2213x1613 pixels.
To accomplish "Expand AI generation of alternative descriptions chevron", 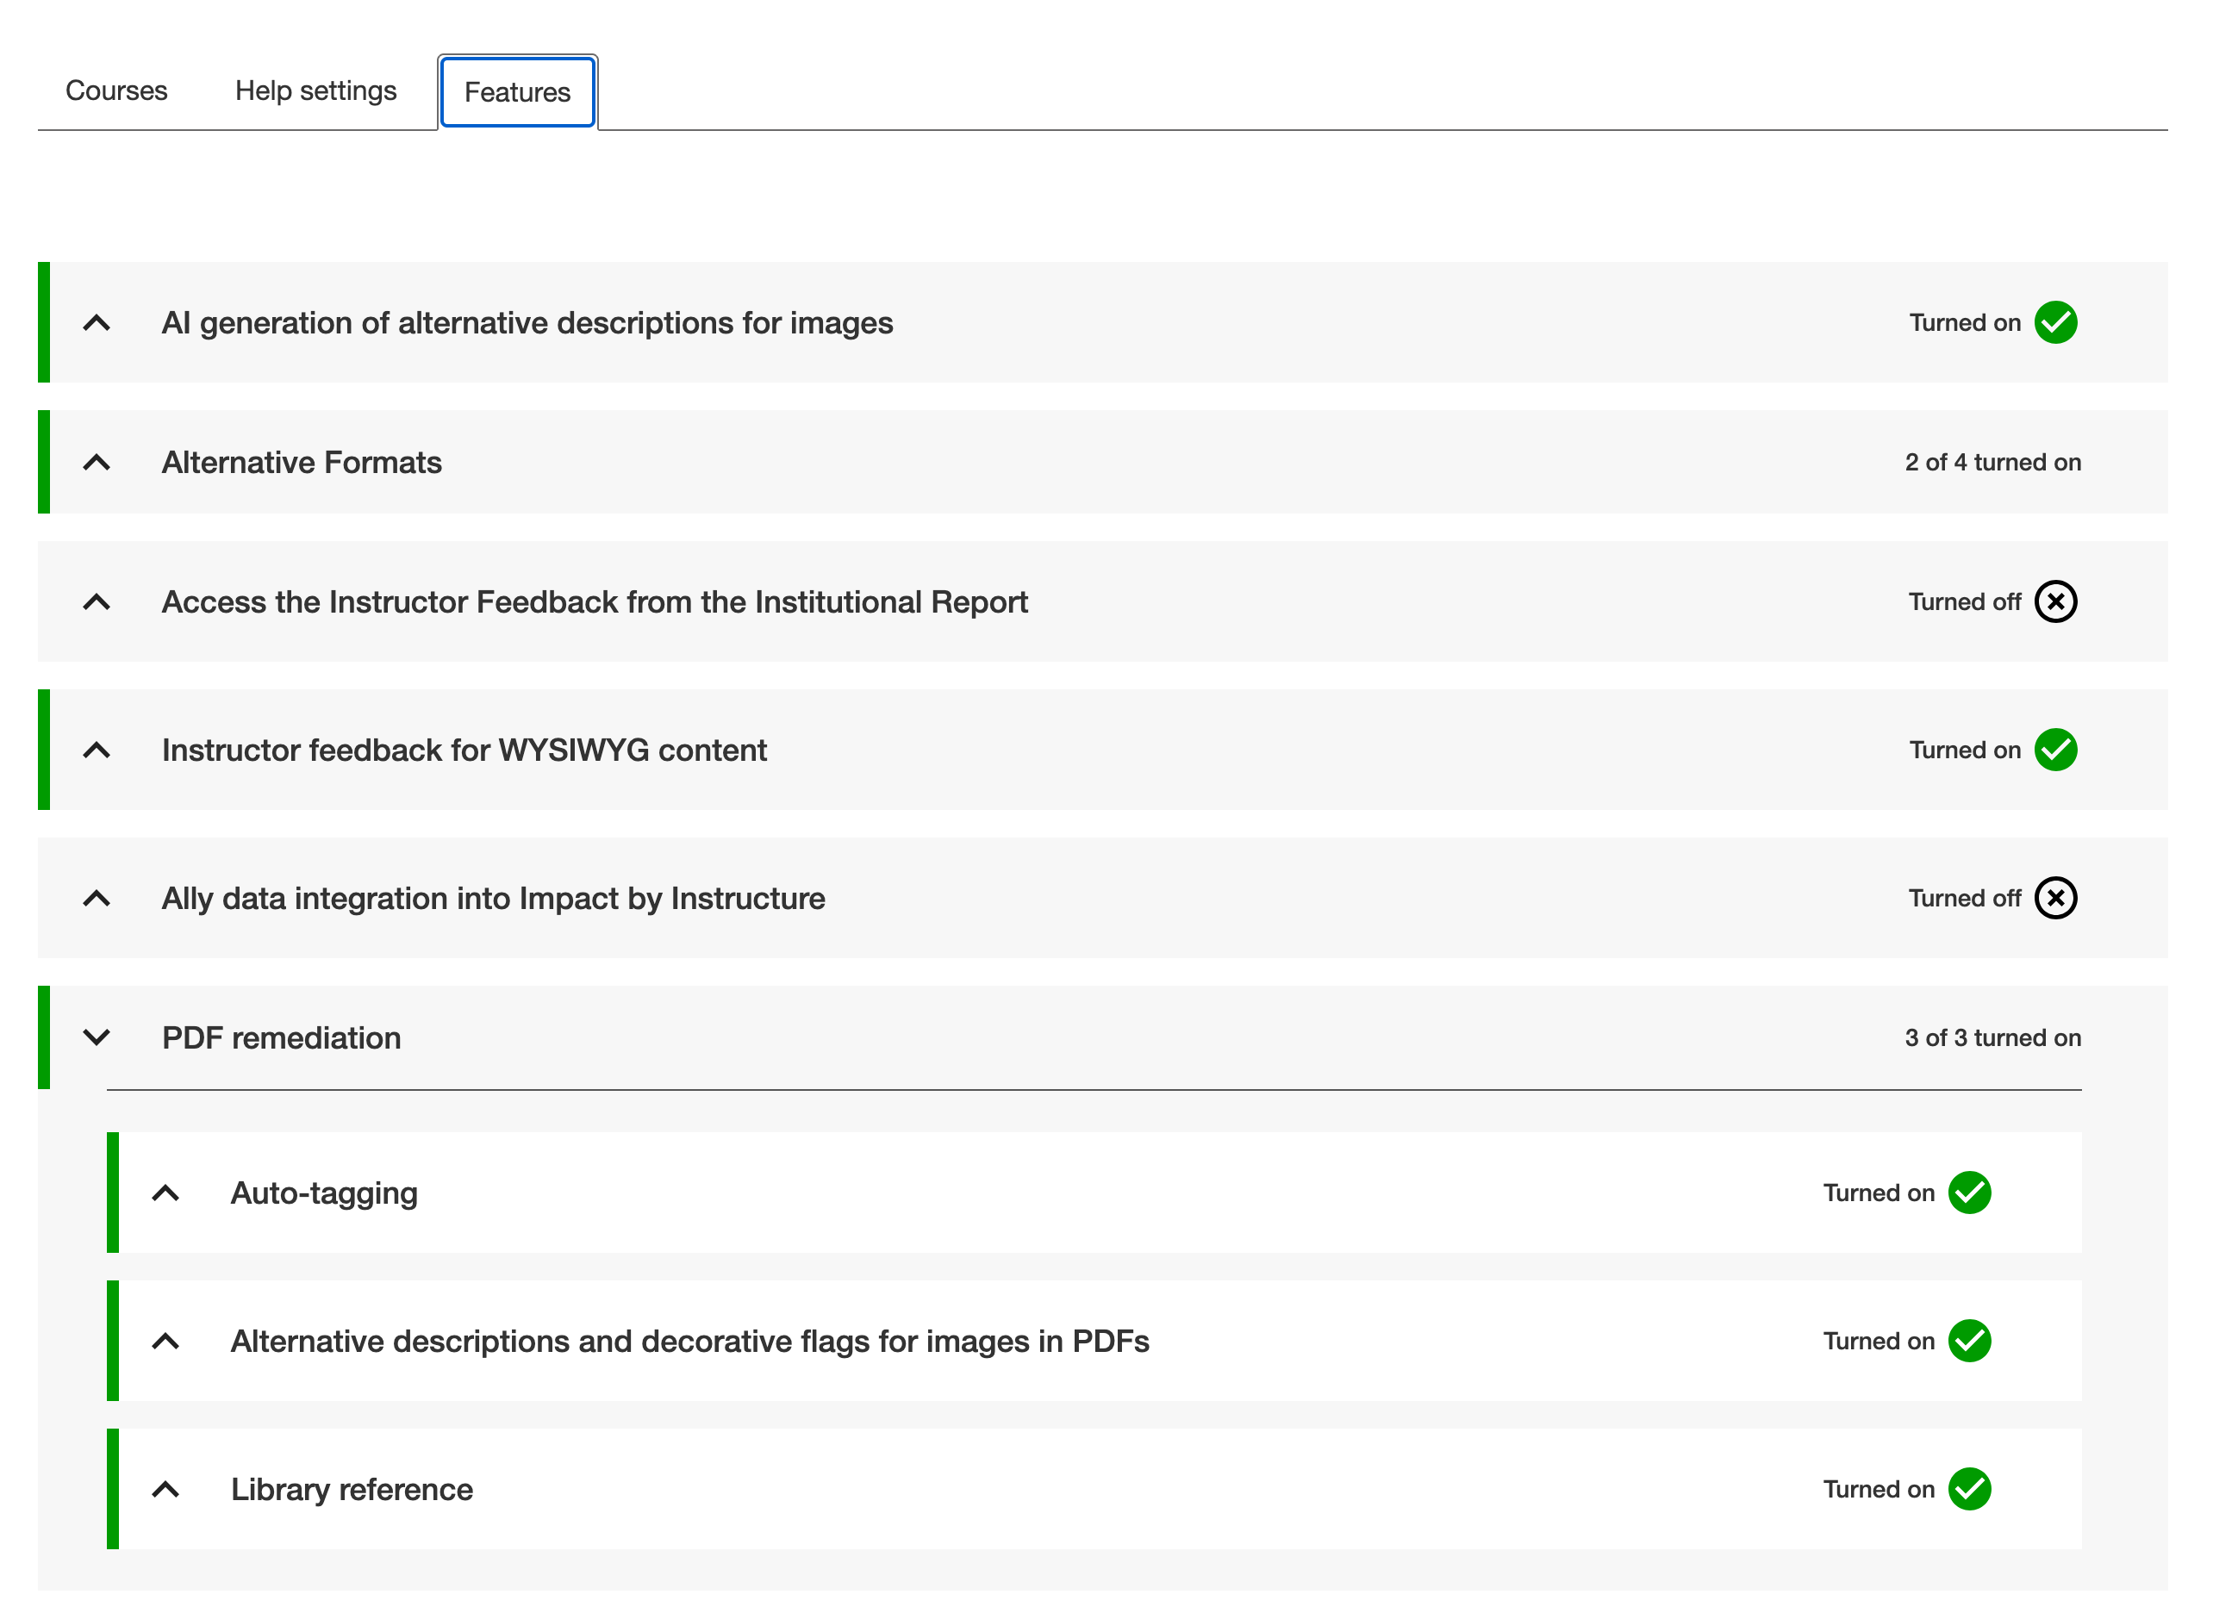I will pyautogui.click(x=97, y=322).
